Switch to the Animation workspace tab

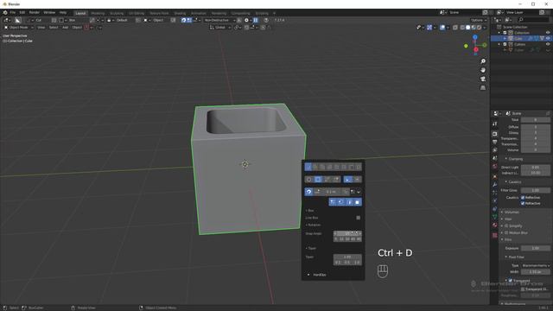tap(198, 13)
